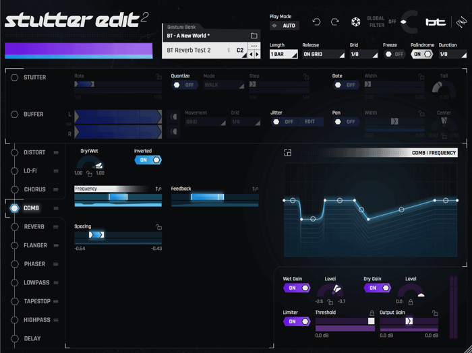Toggle the Stutter Rate lock icon

tap(158, 76)
